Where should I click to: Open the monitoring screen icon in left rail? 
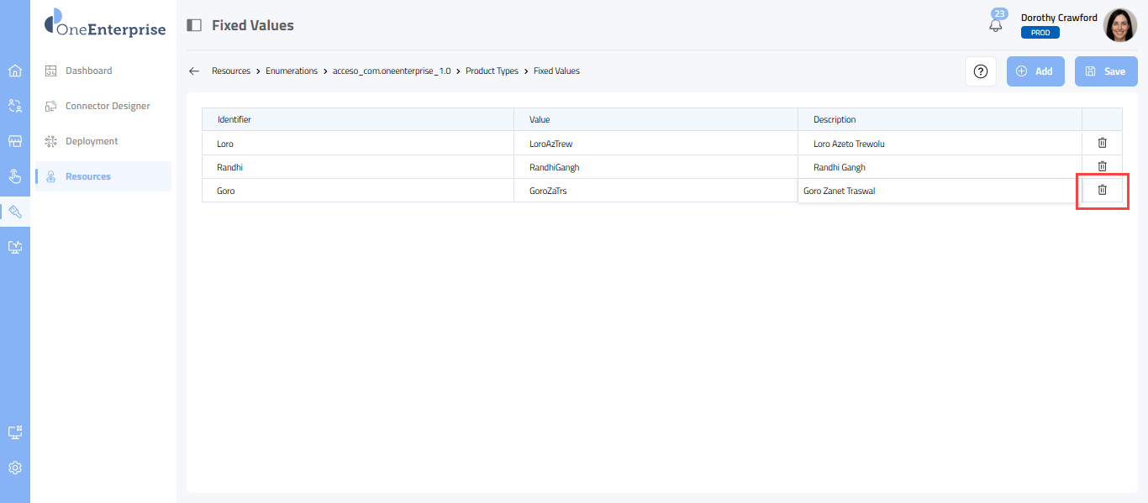[15, 247]
